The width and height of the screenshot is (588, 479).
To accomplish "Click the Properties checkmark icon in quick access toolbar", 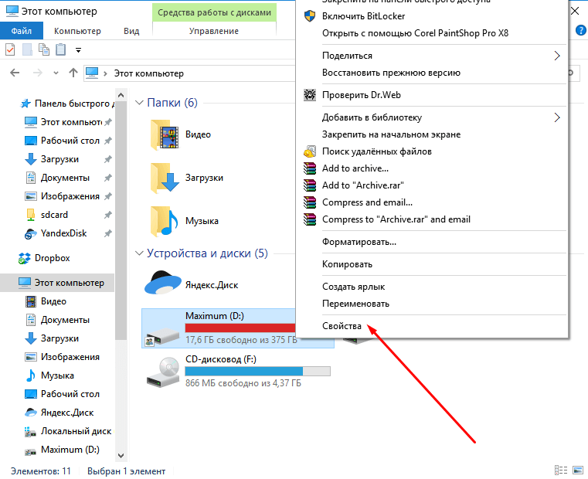I will (10, 49).
